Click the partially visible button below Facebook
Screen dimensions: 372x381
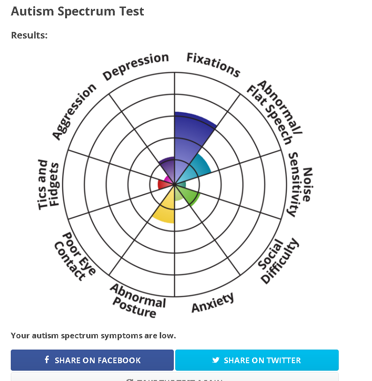174,377
